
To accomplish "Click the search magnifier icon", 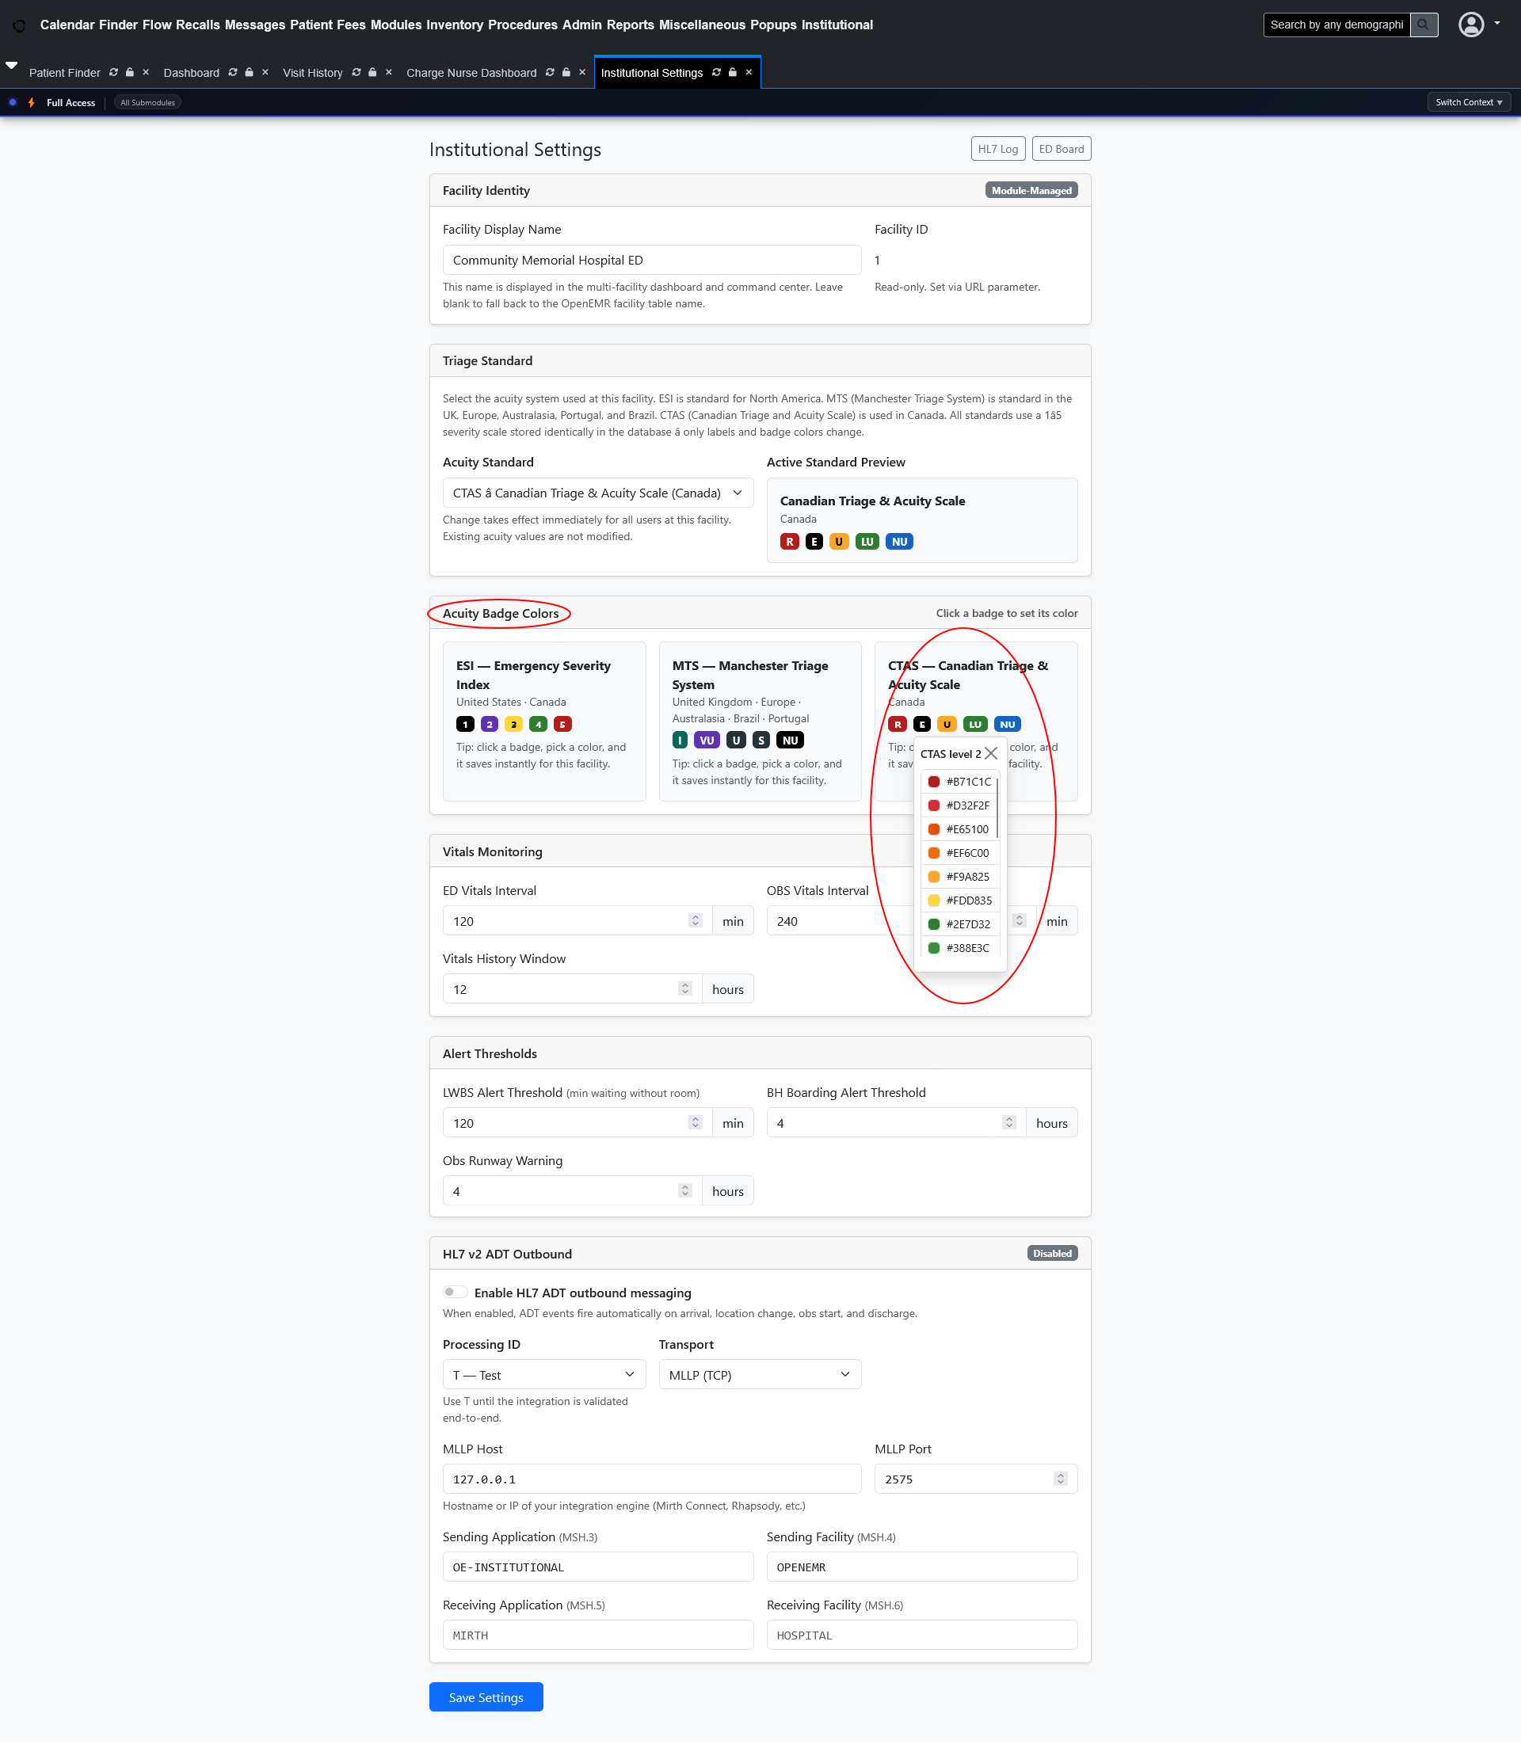I will tap(1424, 25).
